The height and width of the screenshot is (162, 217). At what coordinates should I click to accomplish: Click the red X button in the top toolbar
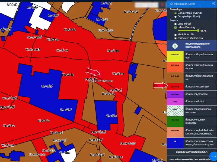(x=162, y=5)
